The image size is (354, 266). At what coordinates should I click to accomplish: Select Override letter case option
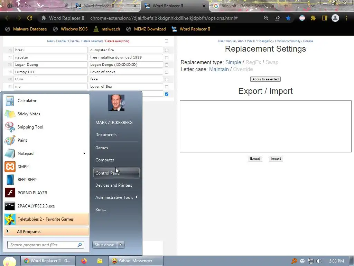coord(243,69)
